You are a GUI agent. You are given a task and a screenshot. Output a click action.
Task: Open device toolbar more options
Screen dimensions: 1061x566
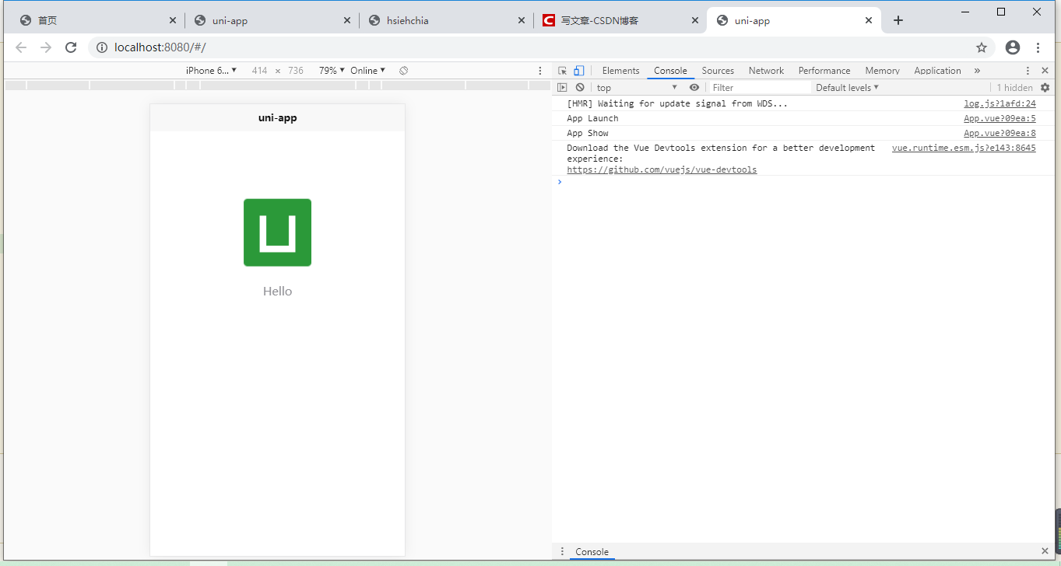[x=540, y=71]
